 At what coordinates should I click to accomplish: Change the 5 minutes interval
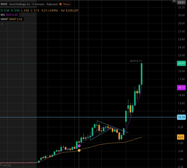(x=38, y=4)
